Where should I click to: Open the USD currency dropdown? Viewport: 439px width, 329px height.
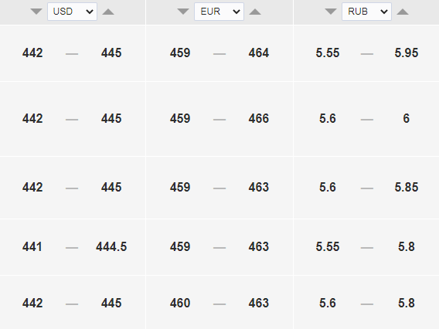pyautogui.click(x=72, y=12)
